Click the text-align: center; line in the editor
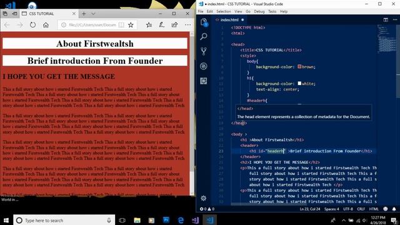This screenshot has height=225, width=400. pyautogui.click(x=277, y=89)
